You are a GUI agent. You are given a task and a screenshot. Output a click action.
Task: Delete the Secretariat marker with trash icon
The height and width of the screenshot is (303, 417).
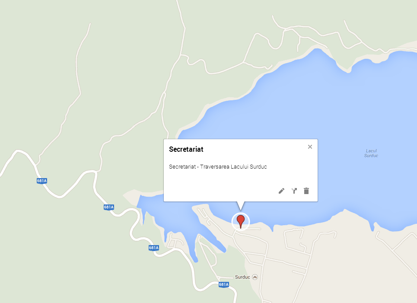306,191
